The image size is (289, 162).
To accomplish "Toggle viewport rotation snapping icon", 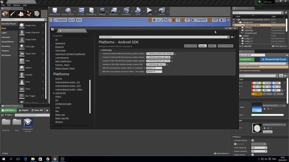I will coord(183,20).
